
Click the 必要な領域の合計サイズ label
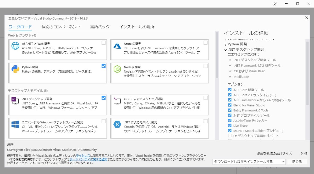click(x=274, y=153)
